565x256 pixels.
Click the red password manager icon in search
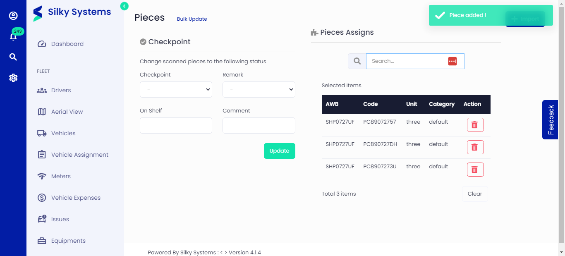(452, 61)
